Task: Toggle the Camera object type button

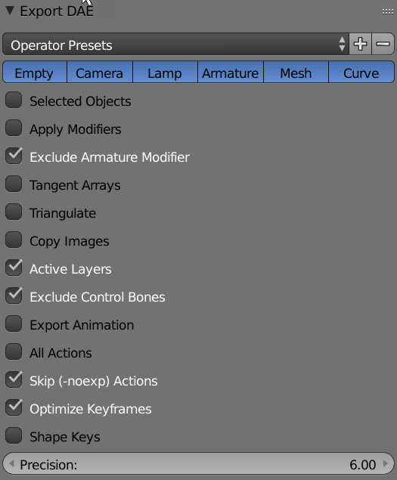Action: 100,72
